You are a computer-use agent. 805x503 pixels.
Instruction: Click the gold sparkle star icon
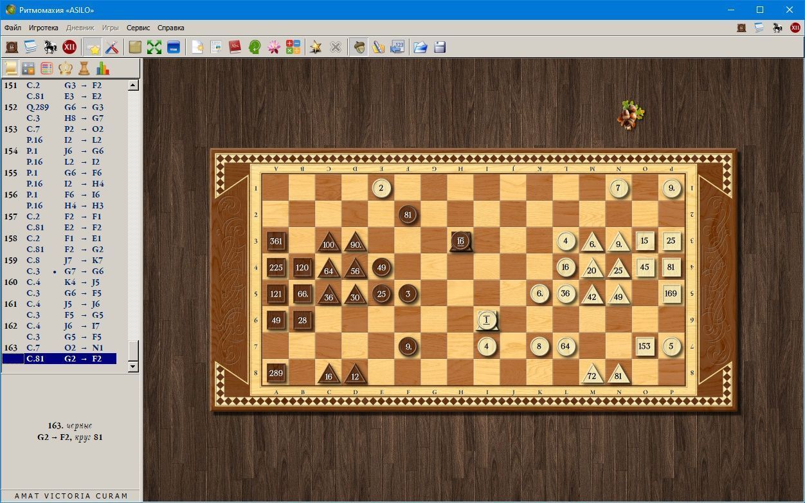coord(316,47)
